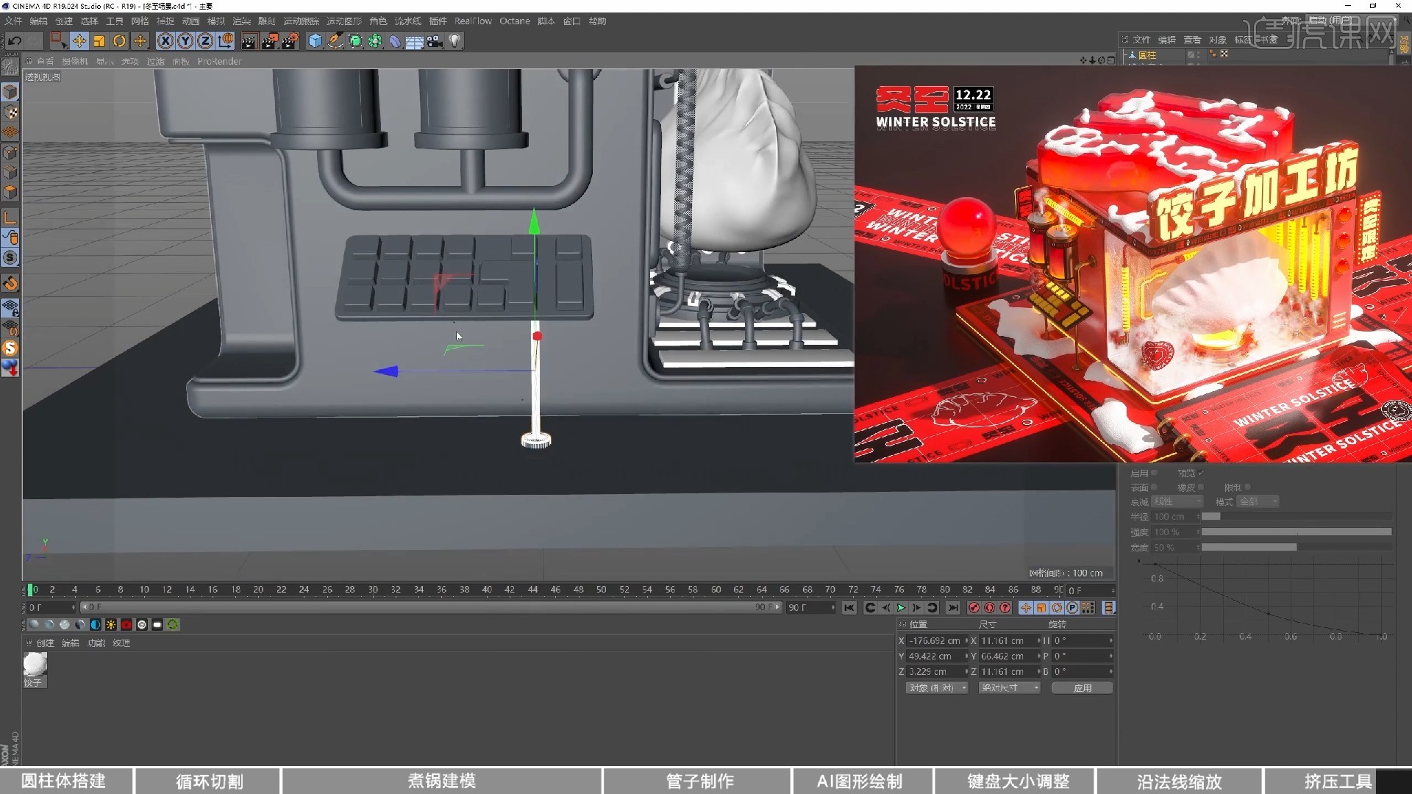Open the 文件 menu in main menu bar

13,21
